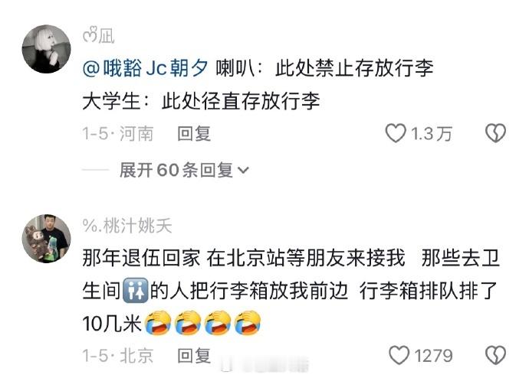Select the comment text 此处径直存放行李
The height and width of the screenshot is (378, 529).
point(241,101)
